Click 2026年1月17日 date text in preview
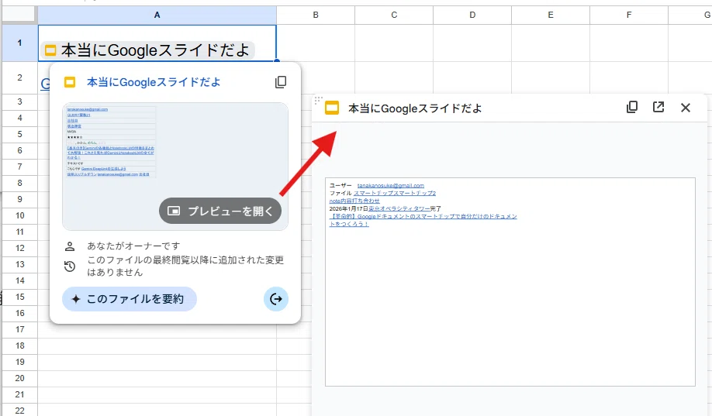This screenshot has height=416, width=712. point(349,208)
